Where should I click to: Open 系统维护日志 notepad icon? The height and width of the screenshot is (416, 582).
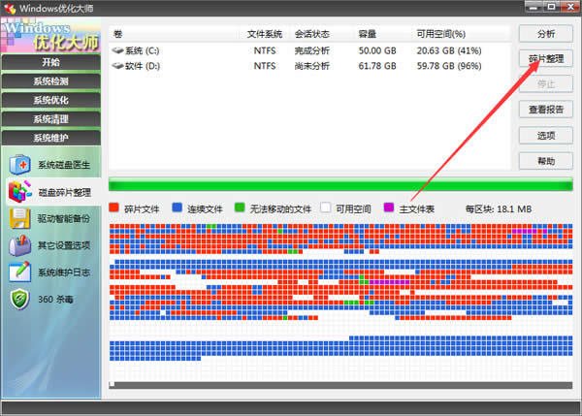20,272
